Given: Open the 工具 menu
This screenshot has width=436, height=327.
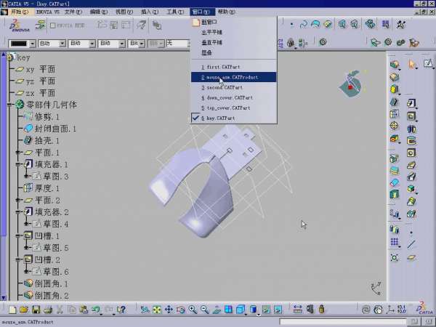Looking at the screenshot, I should (x=175, y=12).
